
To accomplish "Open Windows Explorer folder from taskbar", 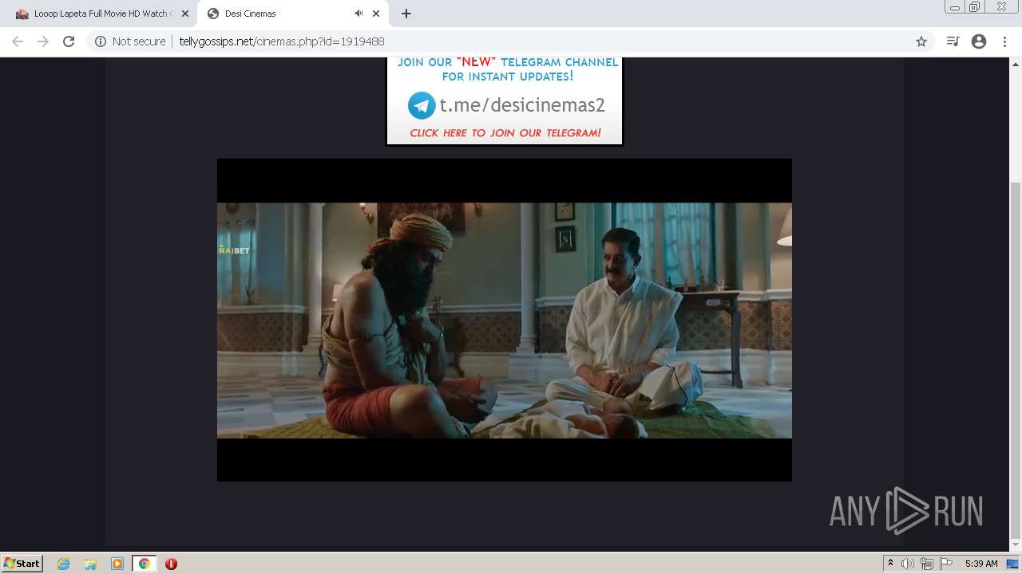I will pos(90,564).
